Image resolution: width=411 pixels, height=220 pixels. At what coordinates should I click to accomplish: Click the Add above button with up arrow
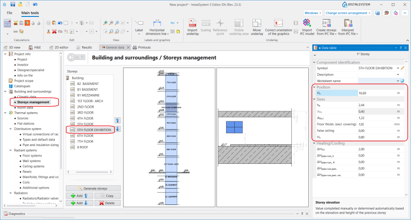click(79, 196)
